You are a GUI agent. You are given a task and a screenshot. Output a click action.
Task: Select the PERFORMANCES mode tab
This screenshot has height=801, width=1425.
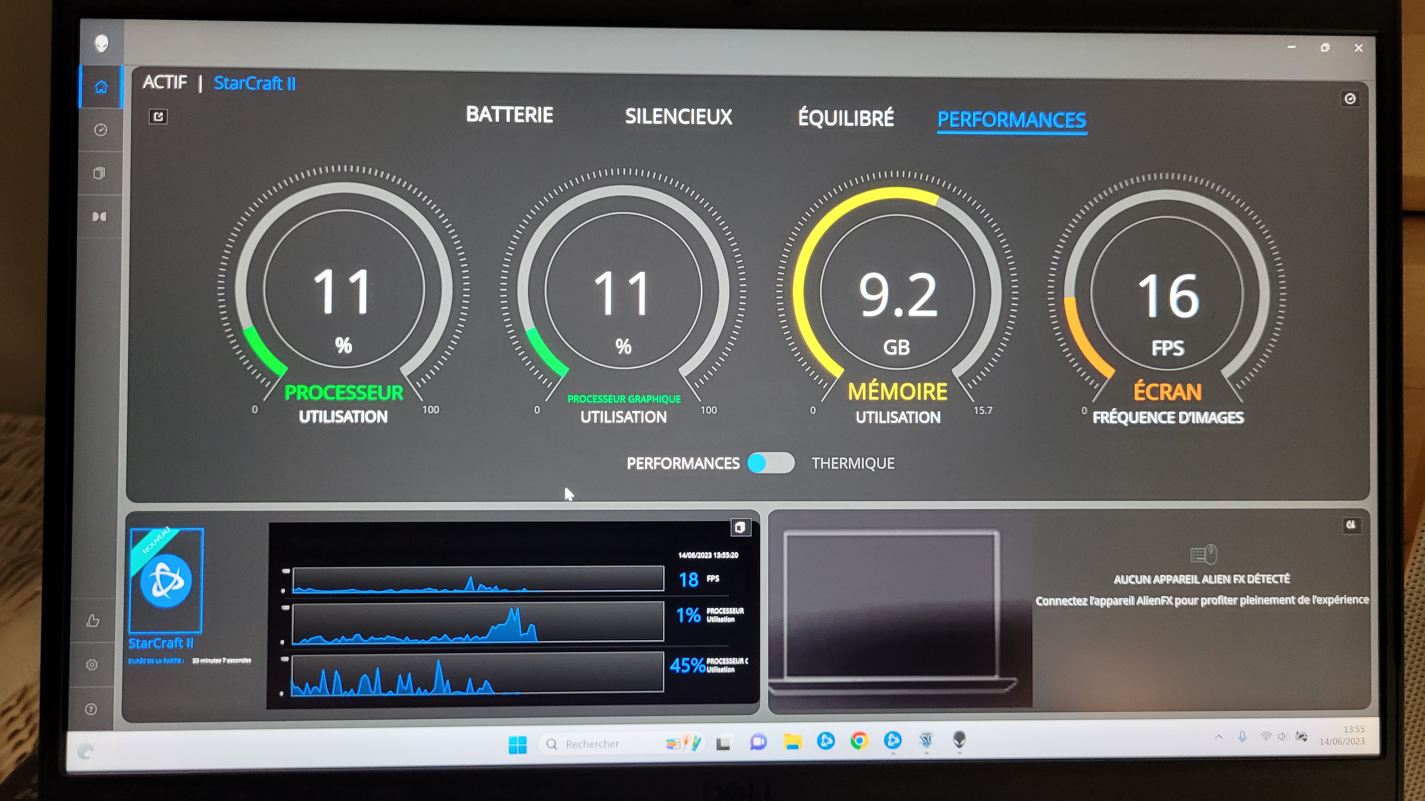[x=1011, y=119]
